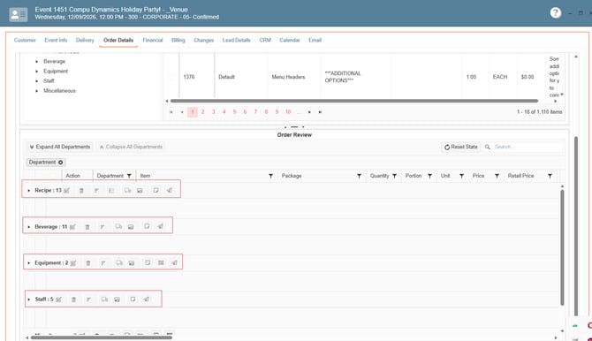Go to page 2 of items
The height and width of the screenshot is (341, 592).
(x=202, y=112)
